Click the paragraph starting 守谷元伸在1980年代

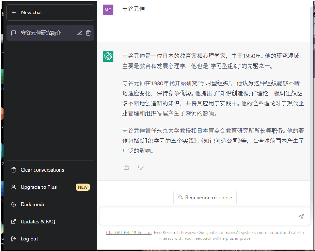(213, 98)
